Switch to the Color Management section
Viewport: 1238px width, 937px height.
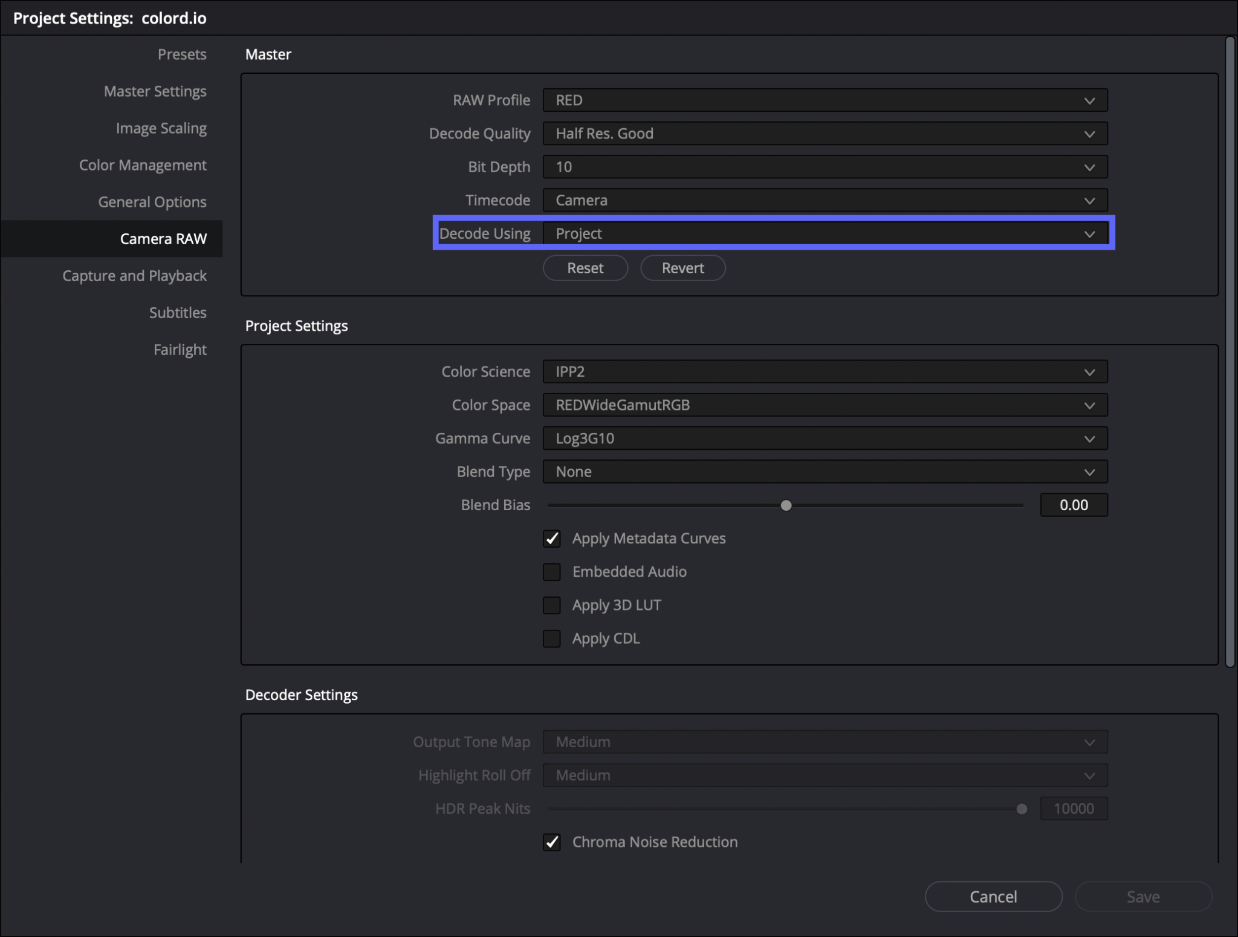(x=143, y=164)
